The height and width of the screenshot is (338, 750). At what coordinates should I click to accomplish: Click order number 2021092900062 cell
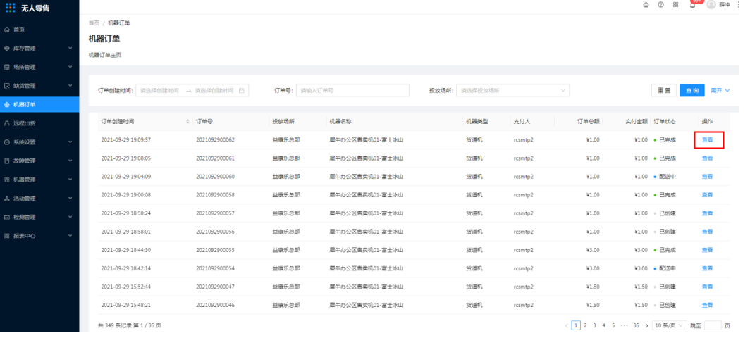coord(215,140)
